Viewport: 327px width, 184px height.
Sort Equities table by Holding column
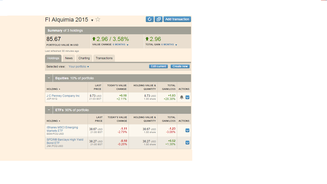[53, 89]
